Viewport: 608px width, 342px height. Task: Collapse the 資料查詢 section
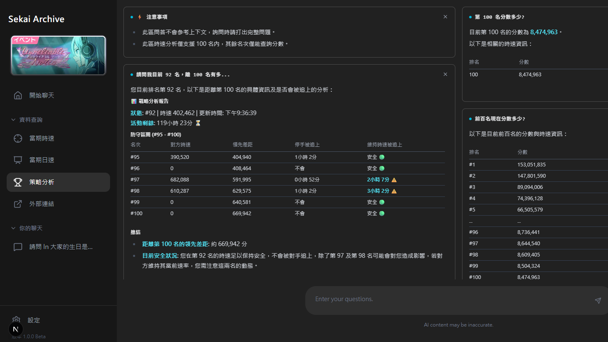[x=27, y=120]
